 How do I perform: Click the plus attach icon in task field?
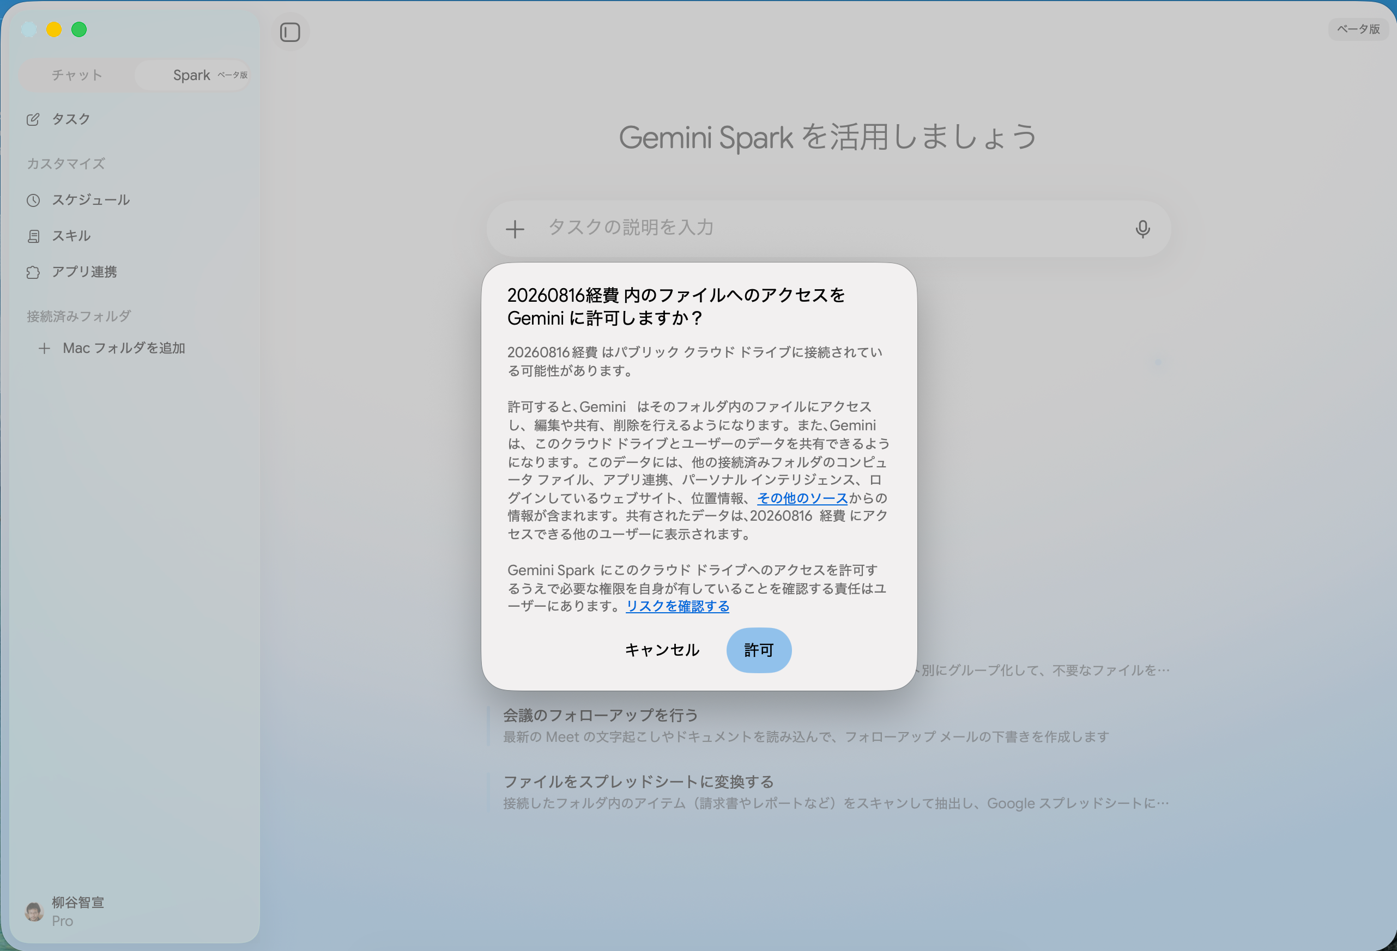[x=515, y=229]
